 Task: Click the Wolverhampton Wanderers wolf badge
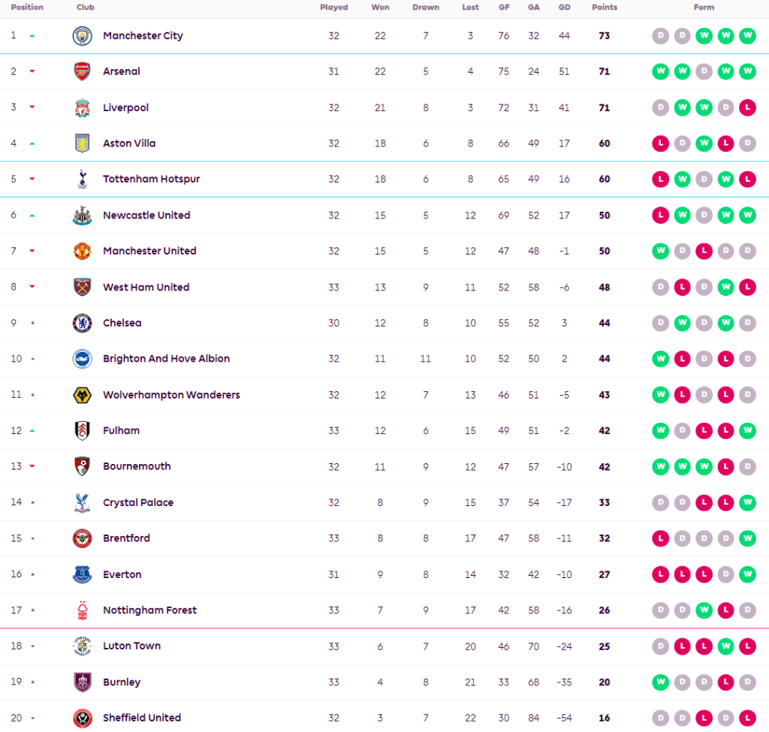pos(82,395)
